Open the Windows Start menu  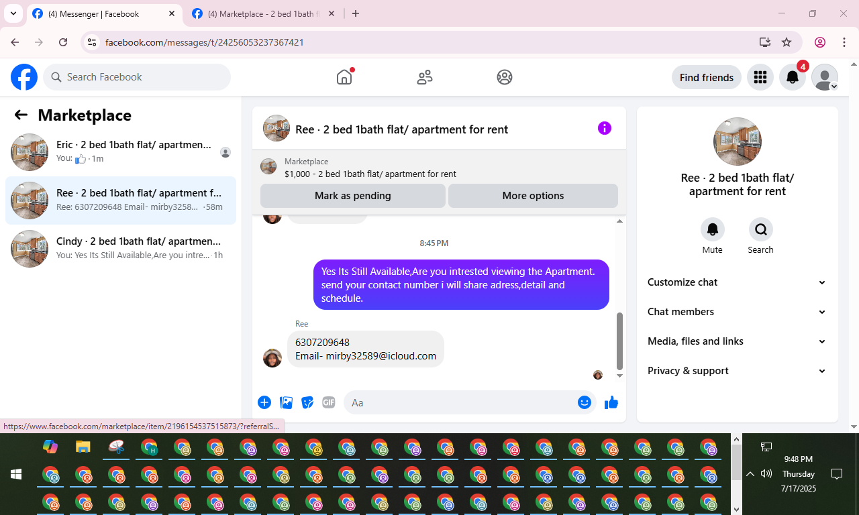coord(16,474)
